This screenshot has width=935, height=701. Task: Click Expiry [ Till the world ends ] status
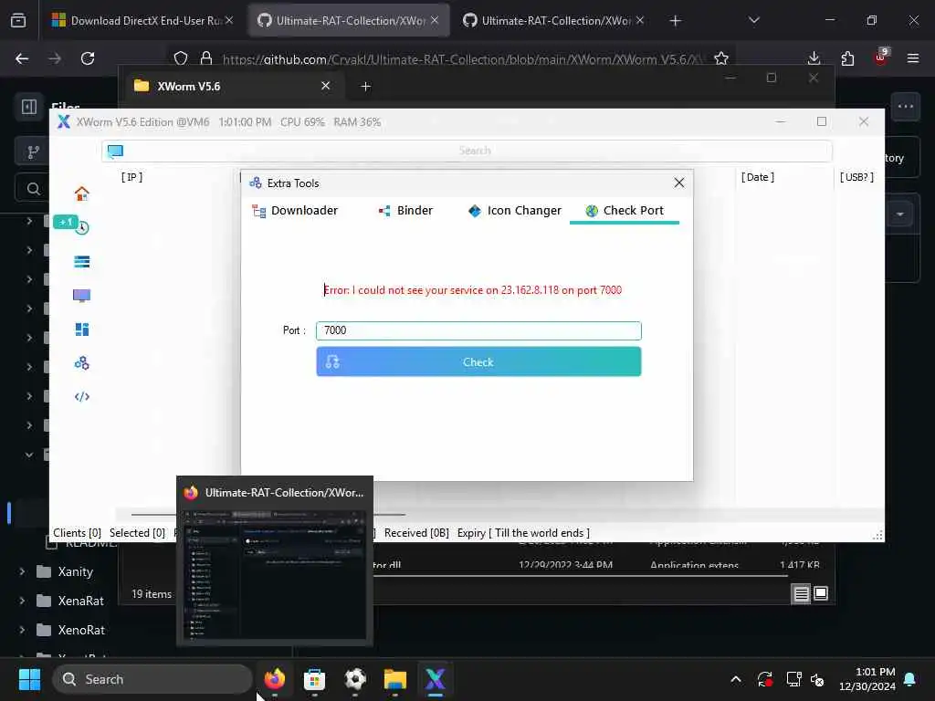point(523,533)
